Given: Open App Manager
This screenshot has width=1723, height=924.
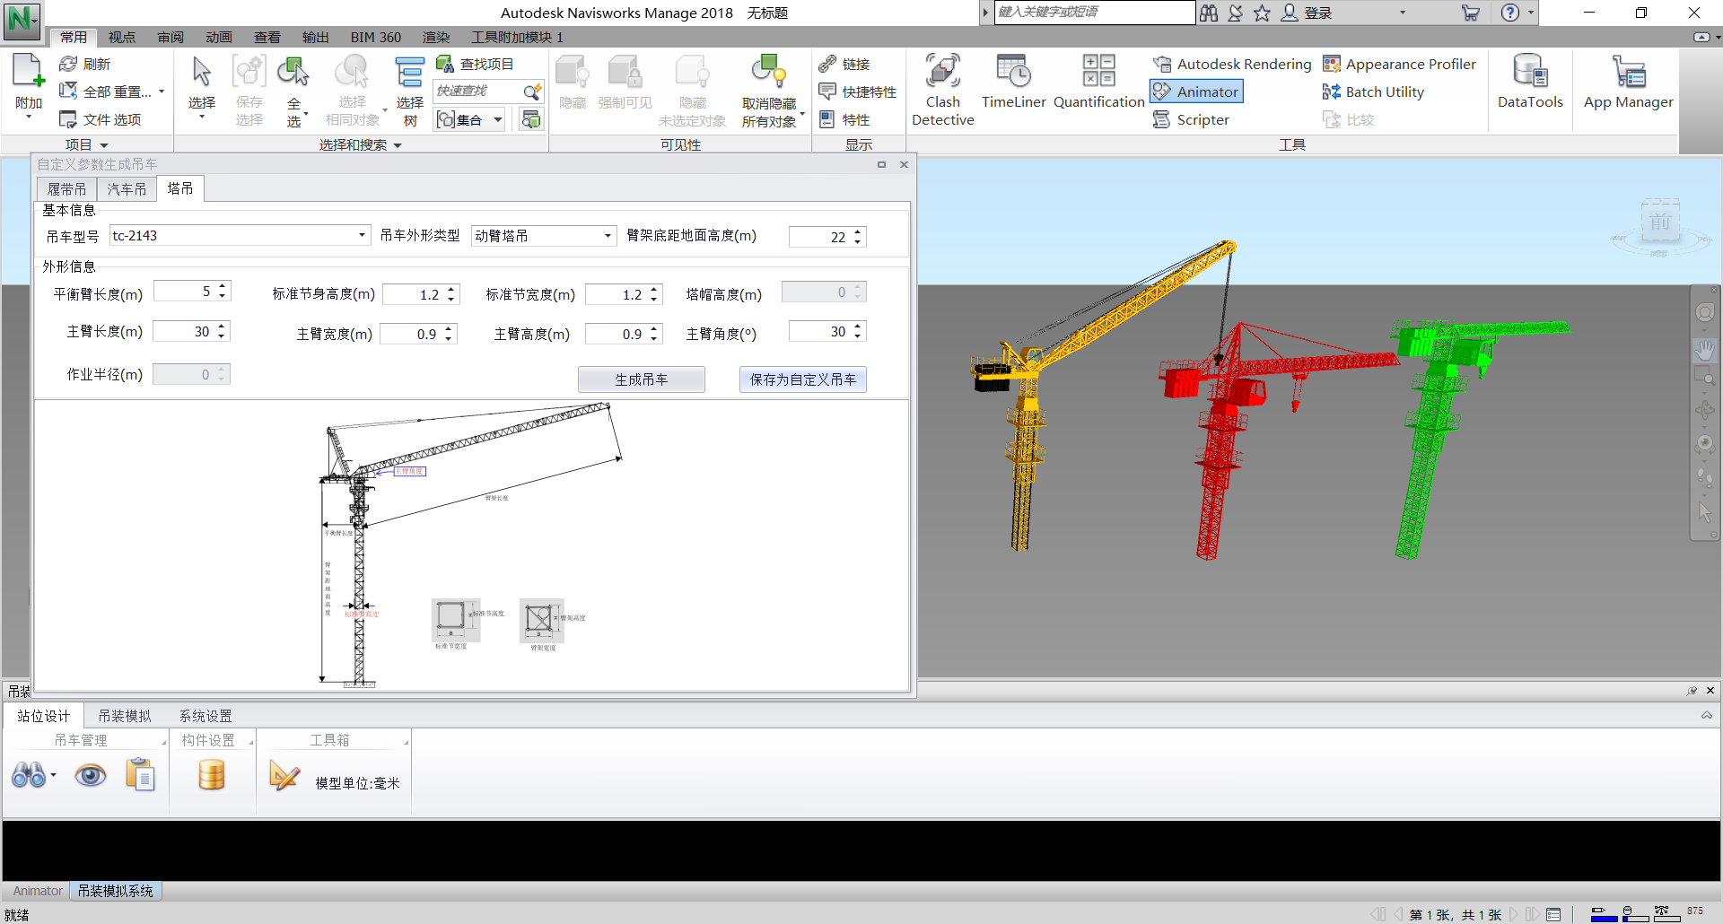Looking at the screenshot, I should pos(1628,83).
